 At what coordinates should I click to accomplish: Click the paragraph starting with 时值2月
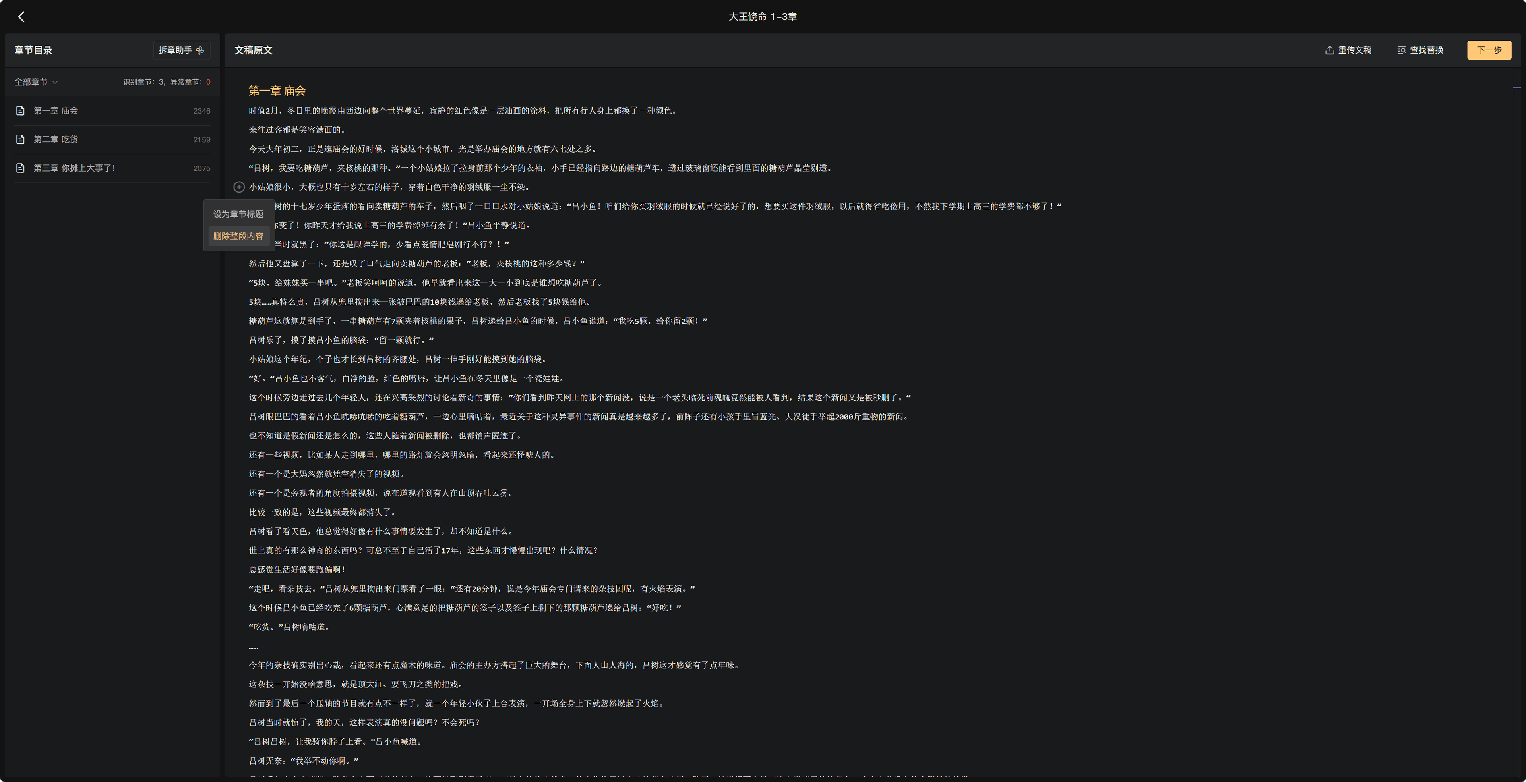click(462, 111)
